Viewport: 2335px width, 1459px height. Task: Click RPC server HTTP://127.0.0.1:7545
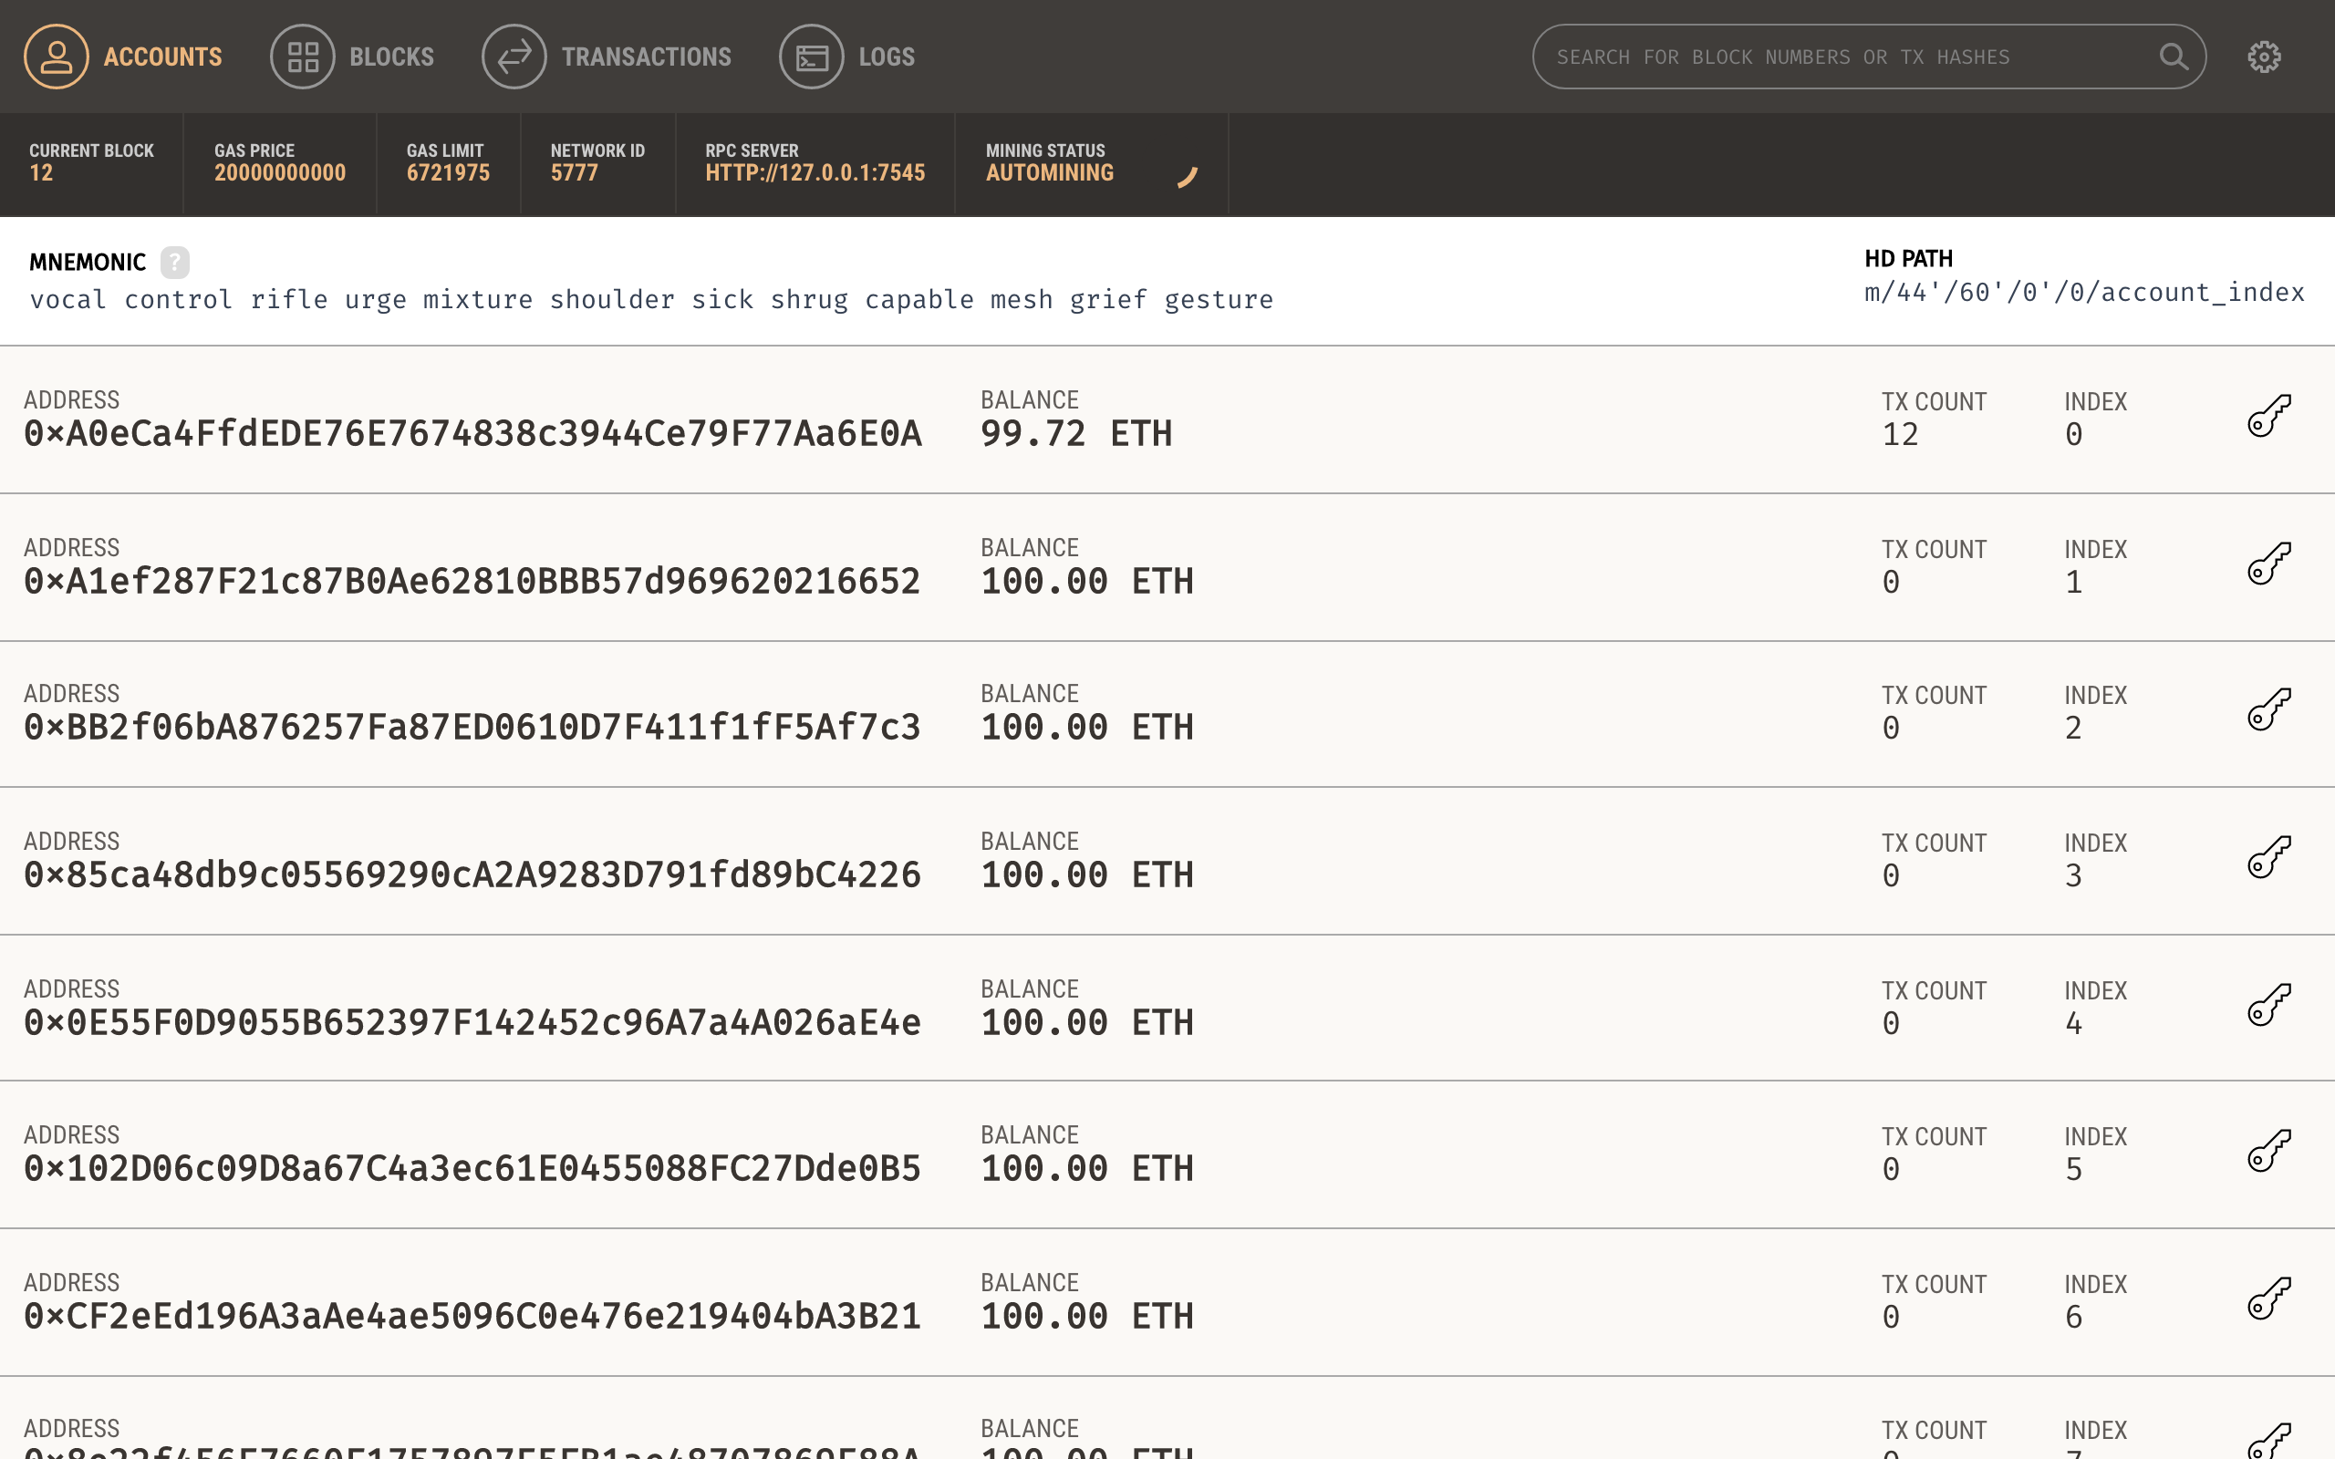point(815,172)
